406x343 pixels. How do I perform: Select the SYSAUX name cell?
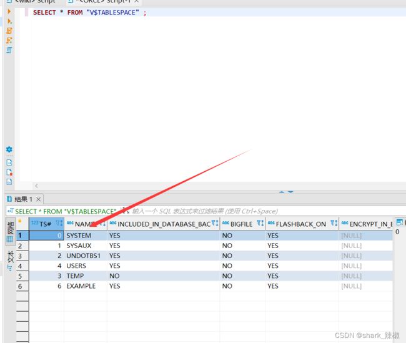86,246
